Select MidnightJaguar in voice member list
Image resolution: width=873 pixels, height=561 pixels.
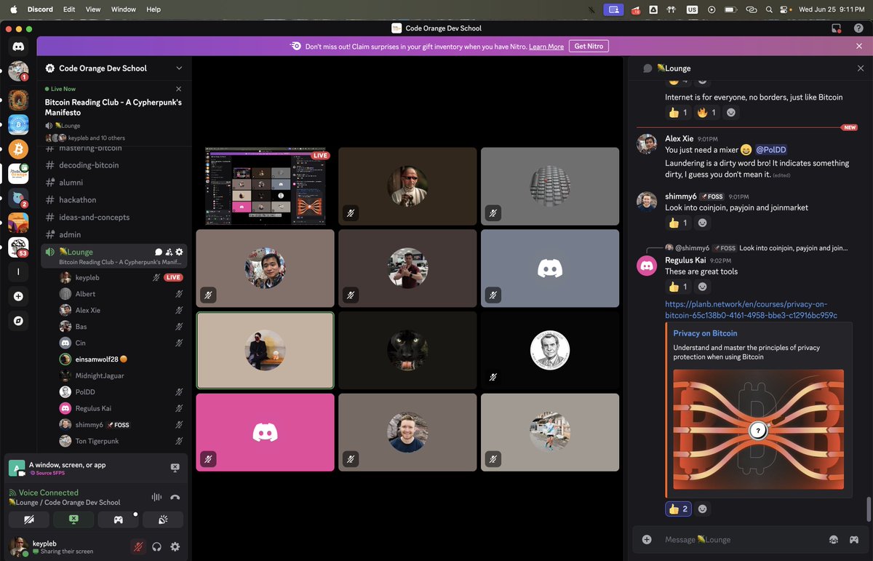pyautogui.click(x=120, y=375)
